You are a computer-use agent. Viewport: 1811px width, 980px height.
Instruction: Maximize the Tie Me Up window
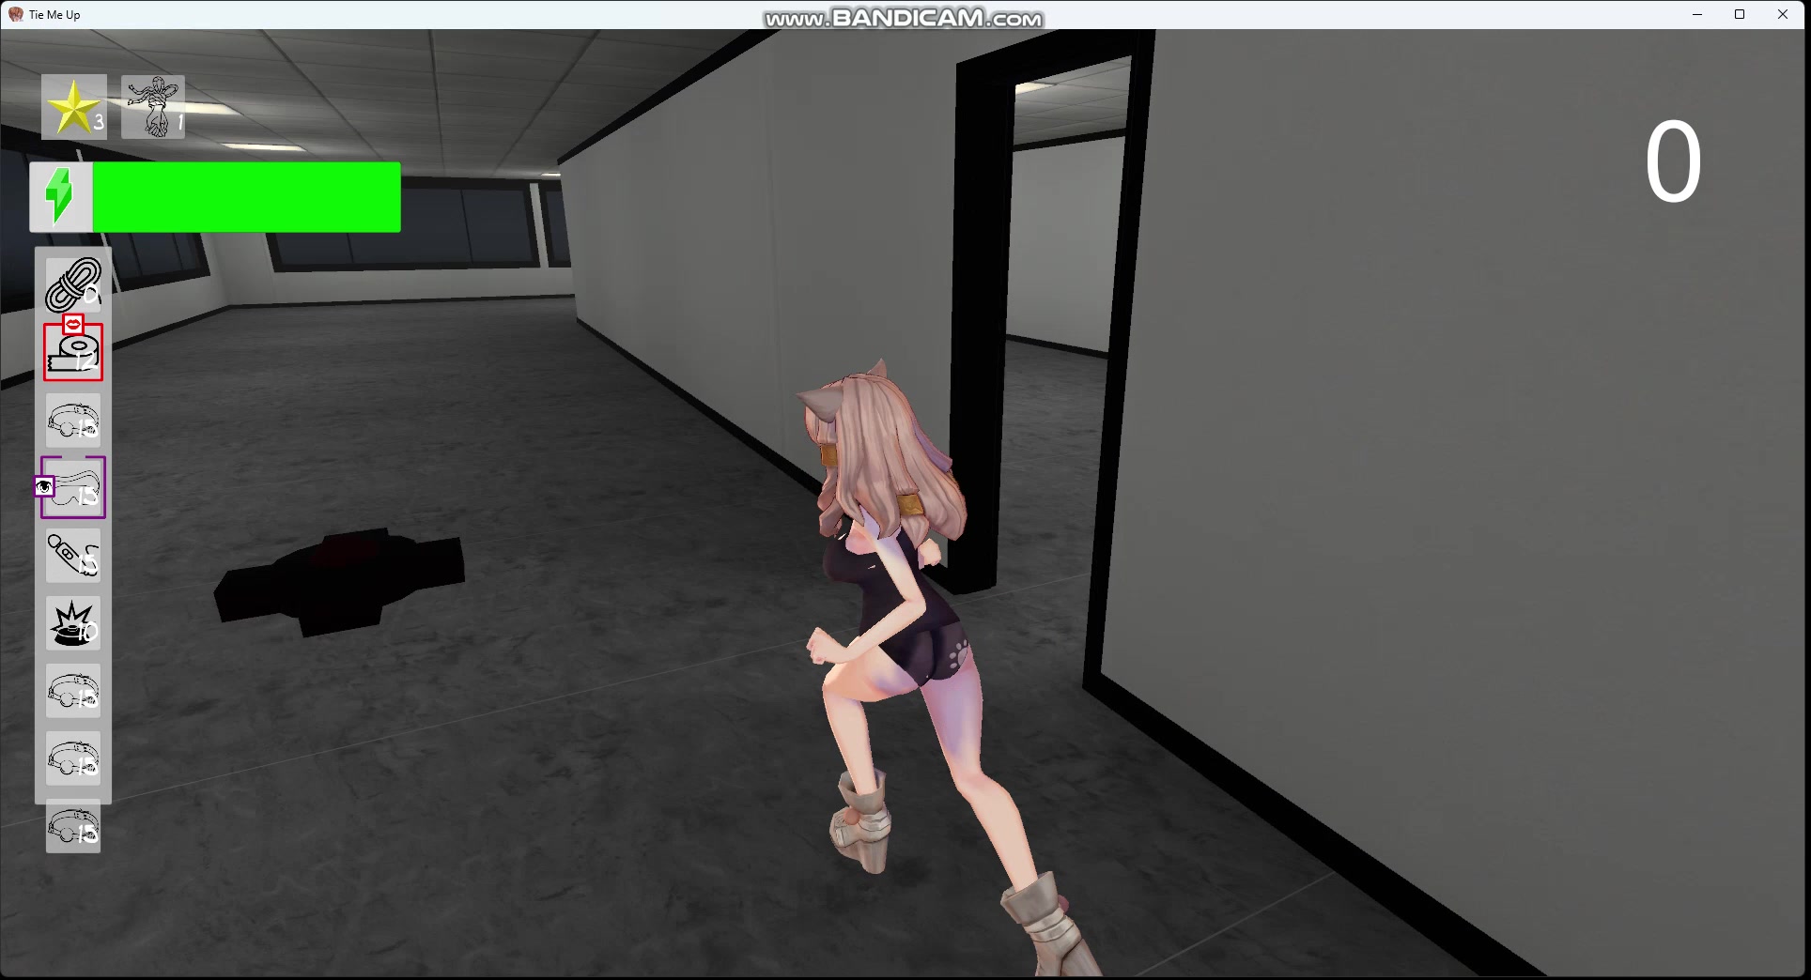coord(1740,14)
